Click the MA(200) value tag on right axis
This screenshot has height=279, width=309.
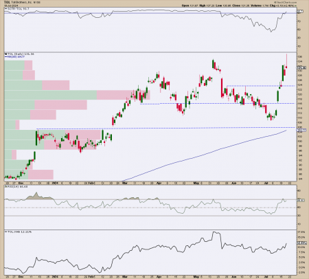pos(301,131)
